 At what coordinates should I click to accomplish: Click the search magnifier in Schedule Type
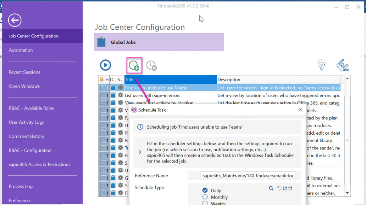click(271, 188)
